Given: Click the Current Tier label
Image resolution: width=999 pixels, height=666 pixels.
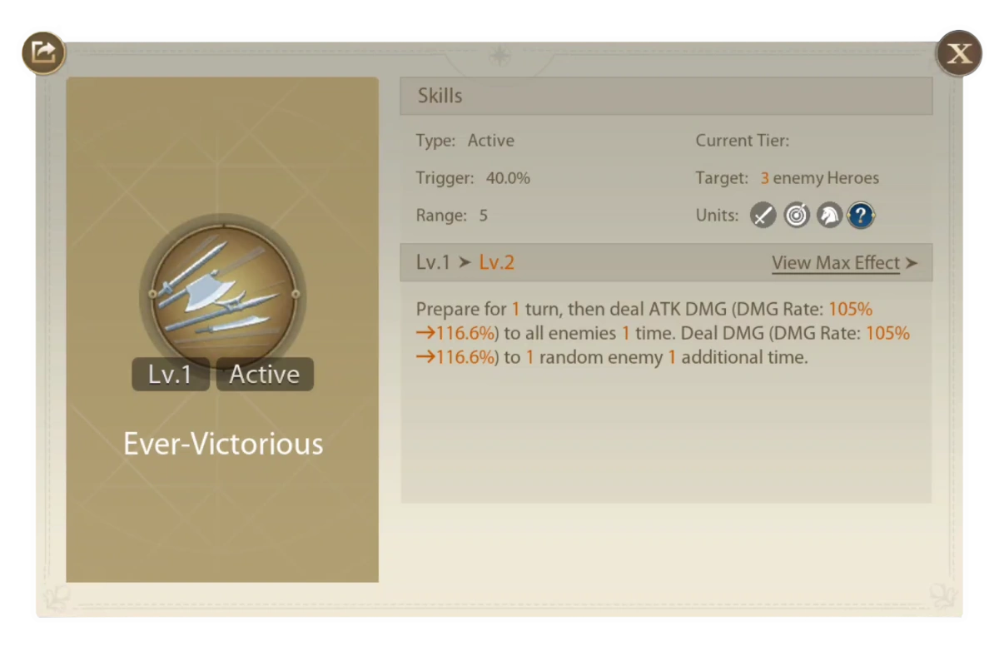Looking at the screenshot, I should [743, 141].
